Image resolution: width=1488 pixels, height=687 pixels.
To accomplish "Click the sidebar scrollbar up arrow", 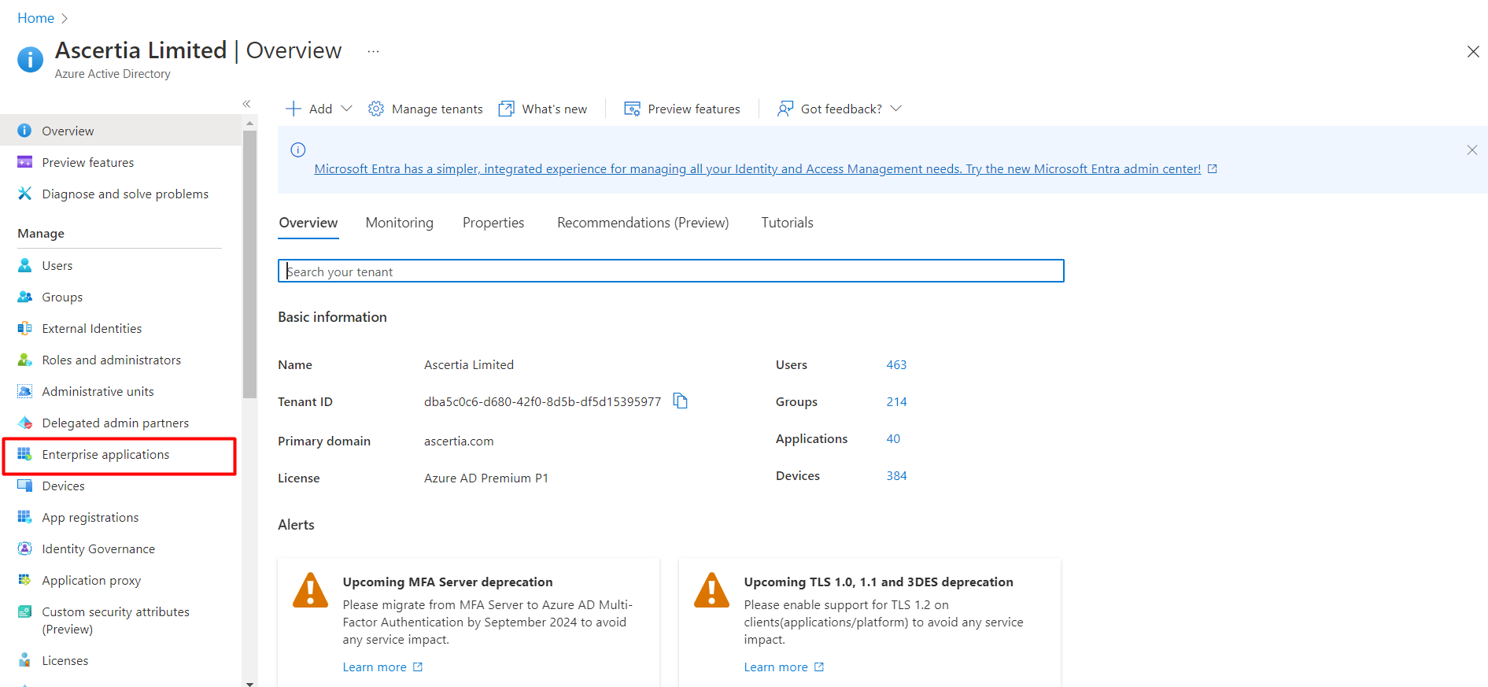I will coord(250,123).
